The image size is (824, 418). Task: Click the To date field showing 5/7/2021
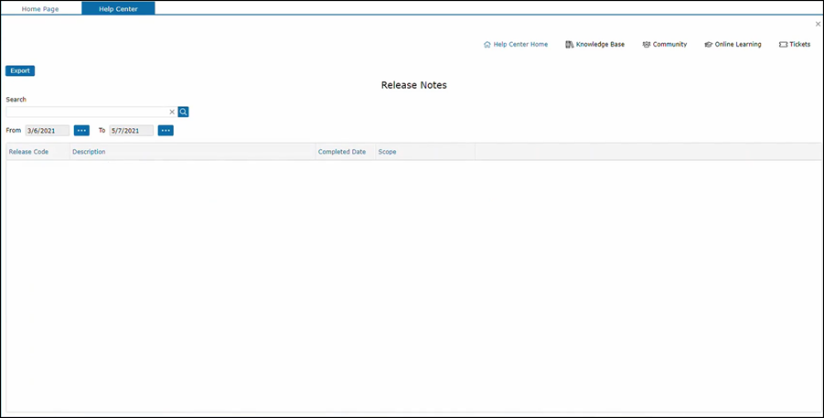(131, 131)
